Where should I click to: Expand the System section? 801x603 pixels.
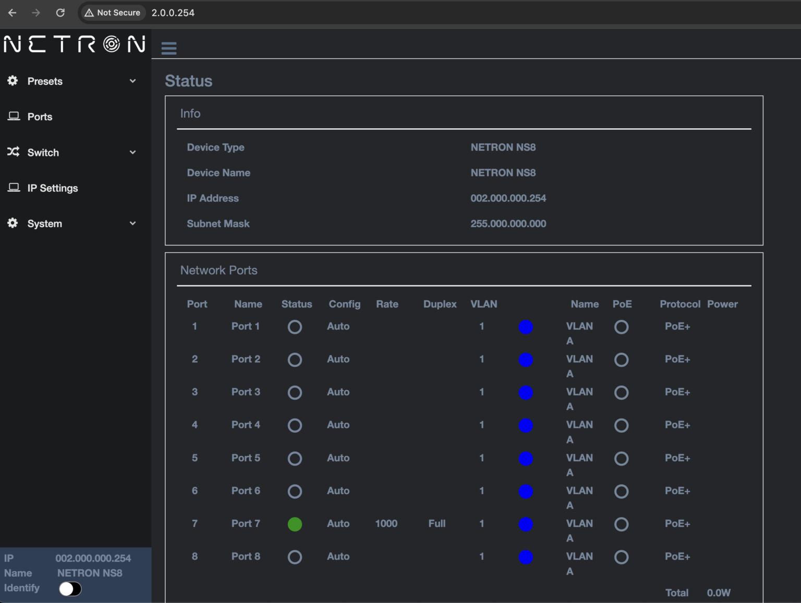tap(132, 223)
